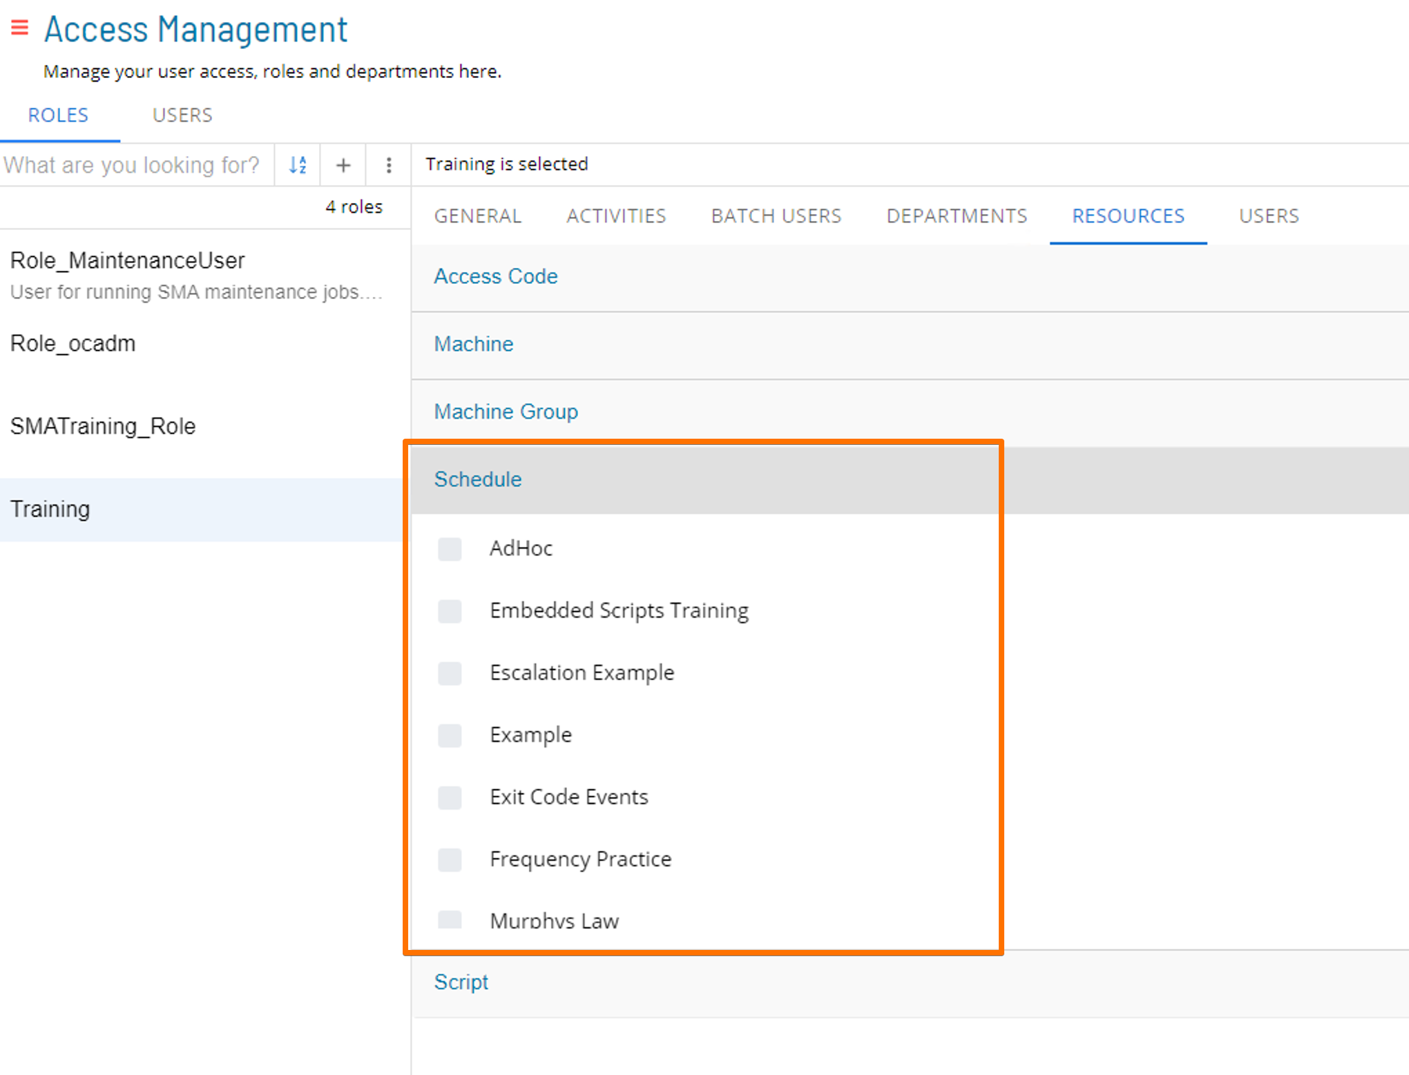Enable the Escalation Example schedule checkbox
Screen dimensions: 1409x1075
pyautogui.click(x=450, y=674)
